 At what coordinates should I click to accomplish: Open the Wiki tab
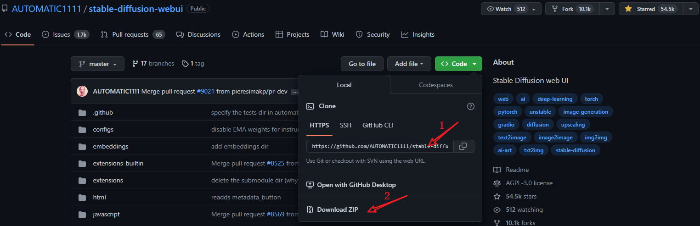[x=333, y=34]
